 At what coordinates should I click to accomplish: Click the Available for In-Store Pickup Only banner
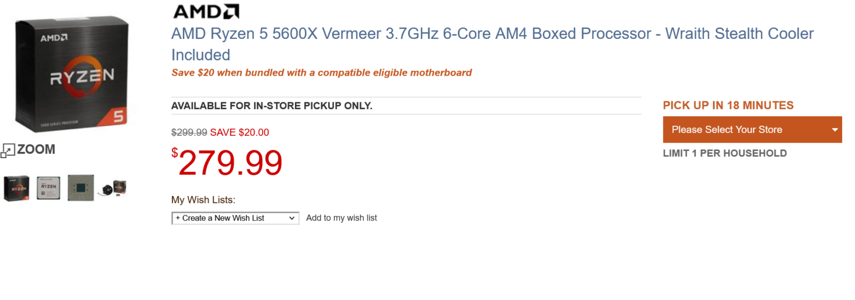tap(272, 106)
